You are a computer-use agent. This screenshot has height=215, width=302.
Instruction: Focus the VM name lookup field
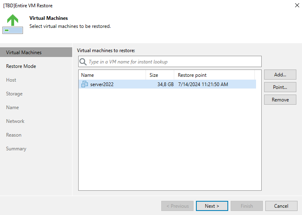(170, 61)
